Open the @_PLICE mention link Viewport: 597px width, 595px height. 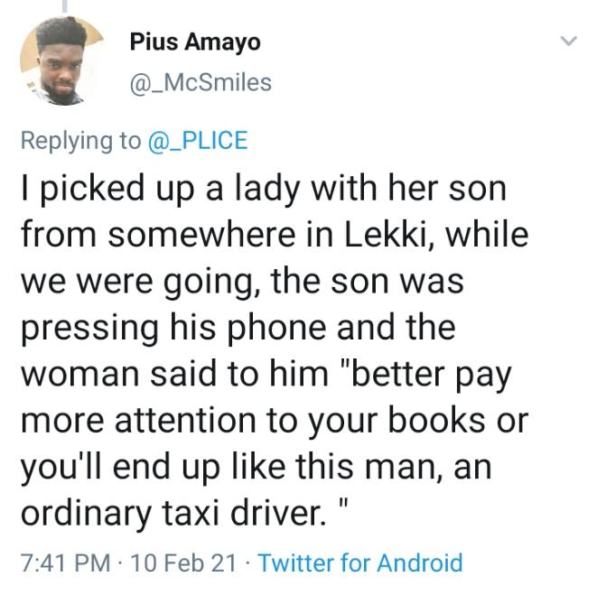tap(197, 141)
